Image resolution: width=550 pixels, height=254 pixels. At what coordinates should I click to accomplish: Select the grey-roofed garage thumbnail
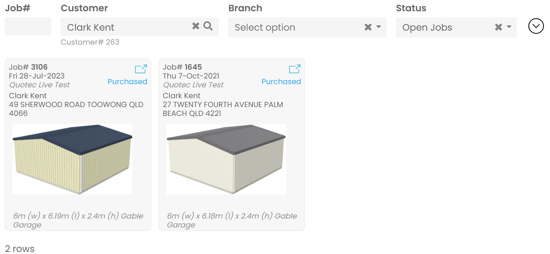[x=226, y=159]
